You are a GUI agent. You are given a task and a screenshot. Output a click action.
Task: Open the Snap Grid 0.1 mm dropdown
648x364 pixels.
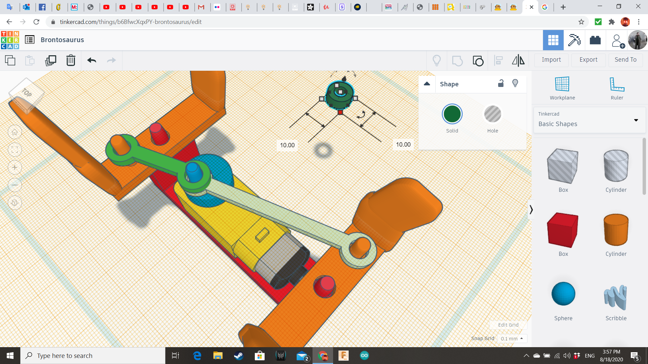pos(512,338)
